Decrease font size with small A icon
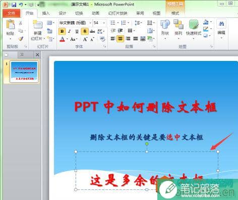238x200 pixels. [x=92, y=39]
